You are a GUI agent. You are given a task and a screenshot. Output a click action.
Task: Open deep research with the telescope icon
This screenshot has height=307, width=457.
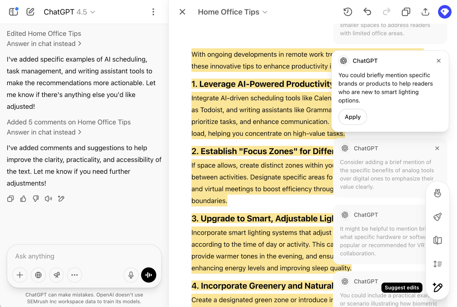point(56,275)
